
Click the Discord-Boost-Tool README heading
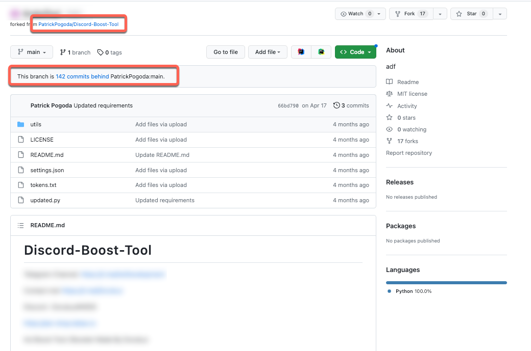click(x=88, y=250)
